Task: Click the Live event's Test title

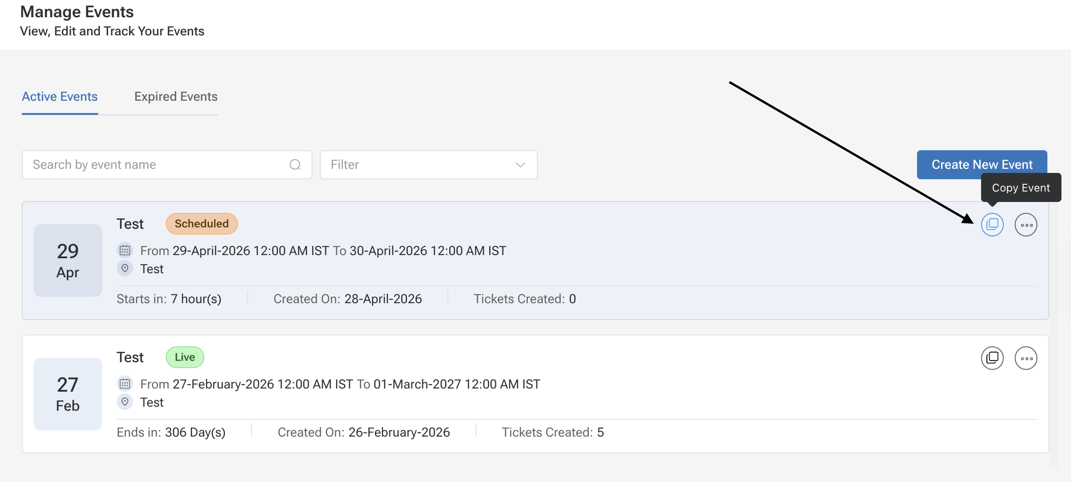Action: point(130,357)
